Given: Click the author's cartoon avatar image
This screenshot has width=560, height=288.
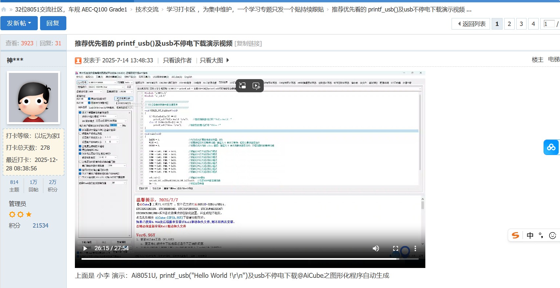Looking at the screenshot, I should click(33, 98).
